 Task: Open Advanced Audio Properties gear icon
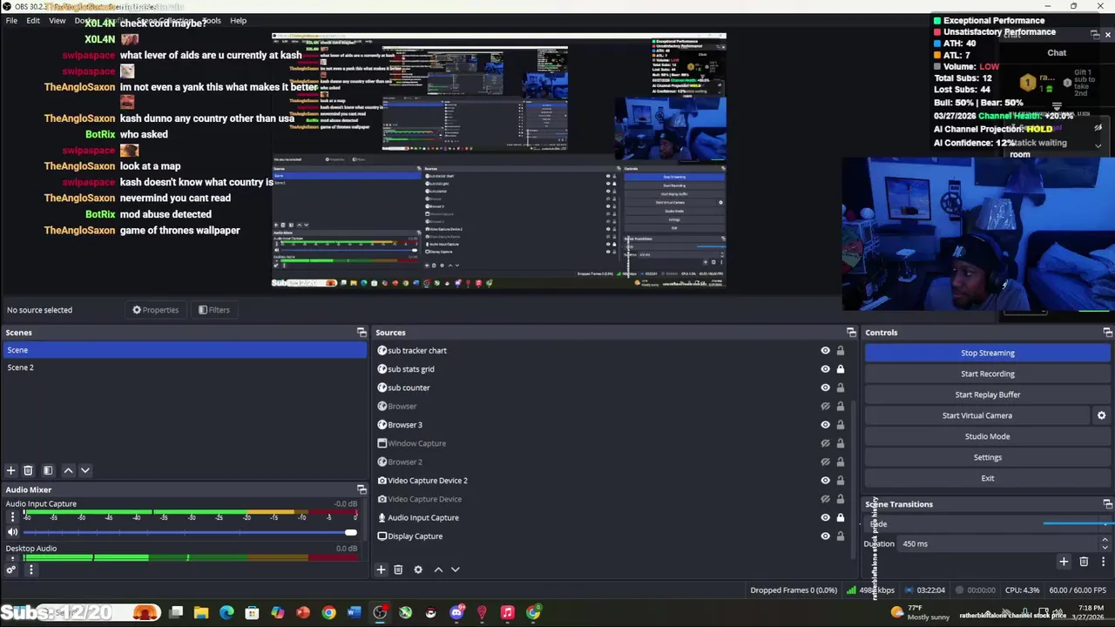pos(11,570)
